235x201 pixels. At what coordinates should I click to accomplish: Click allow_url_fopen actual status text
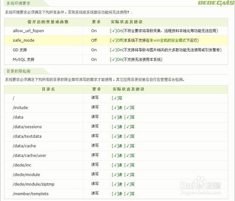(164, 31)
